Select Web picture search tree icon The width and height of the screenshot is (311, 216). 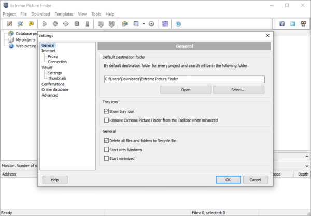[x=11, y=46]
